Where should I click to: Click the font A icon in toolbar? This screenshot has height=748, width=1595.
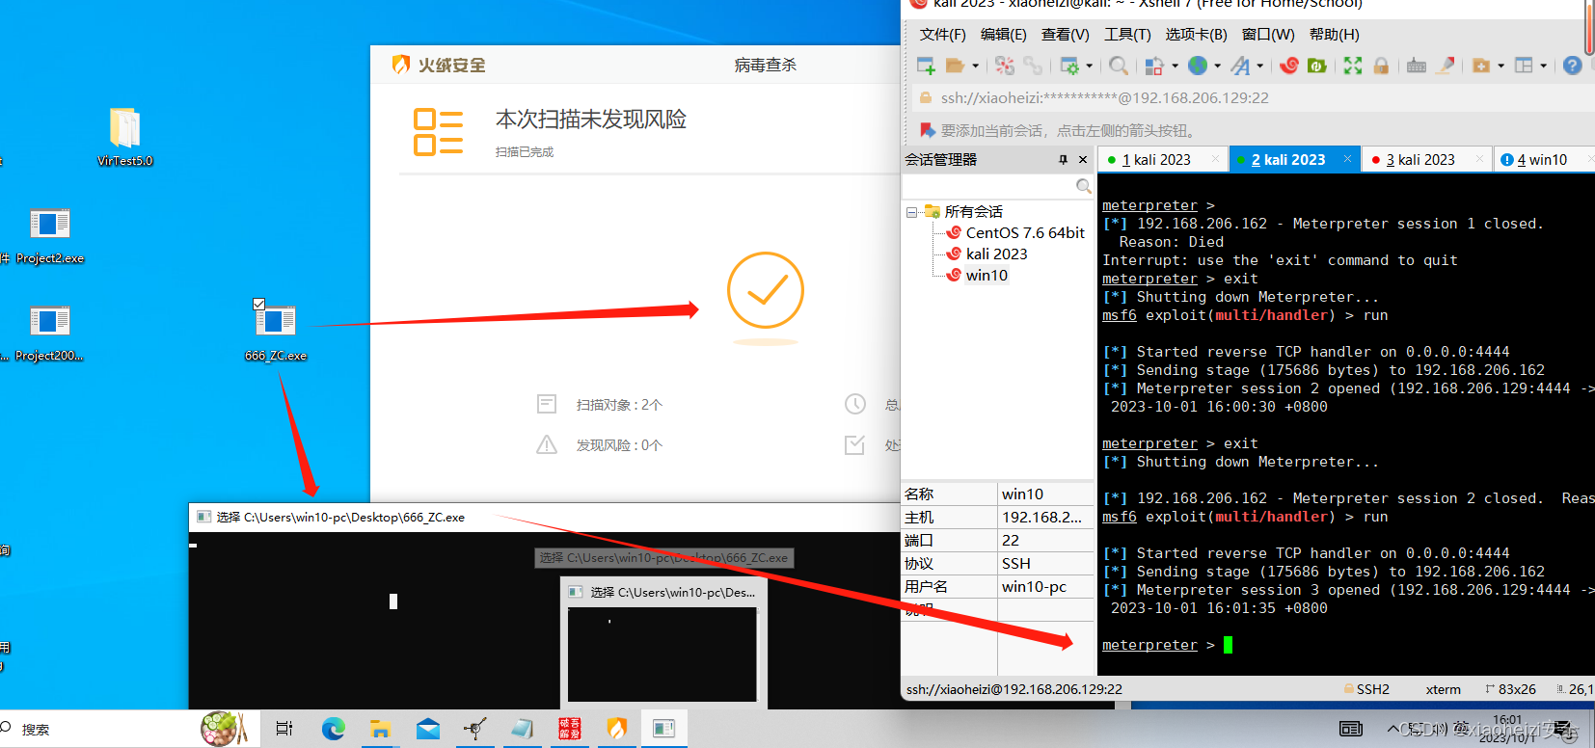1241,66
